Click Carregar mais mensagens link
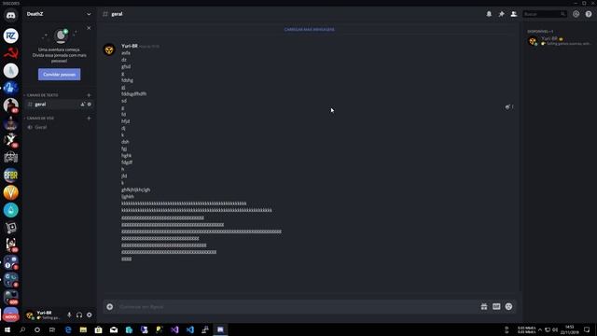 coord(309,29)
